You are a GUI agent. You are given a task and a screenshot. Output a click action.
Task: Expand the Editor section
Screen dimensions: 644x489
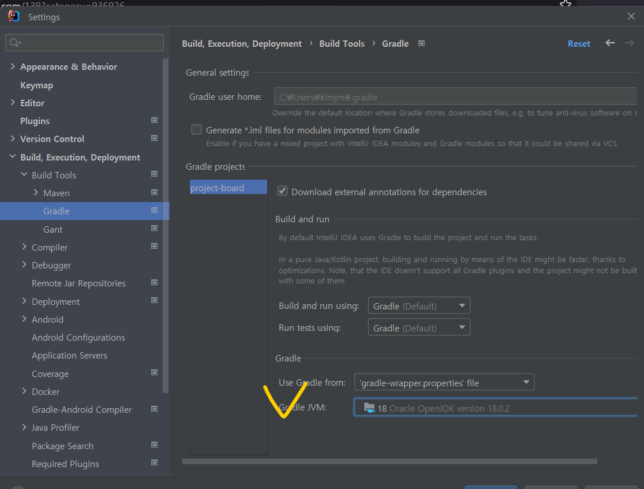[13, 103]
